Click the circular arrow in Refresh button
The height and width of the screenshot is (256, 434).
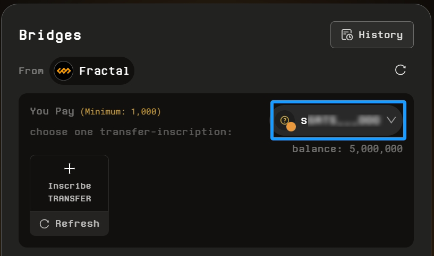coord(45,224)
